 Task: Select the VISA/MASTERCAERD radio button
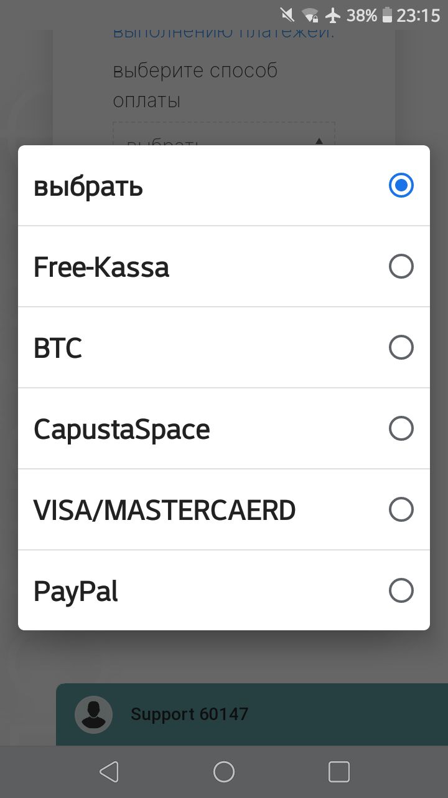tap(401, 509)
